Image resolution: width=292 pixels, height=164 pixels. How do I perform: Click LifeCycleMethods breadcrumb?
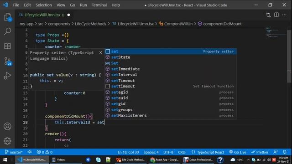tap(90, 24)
